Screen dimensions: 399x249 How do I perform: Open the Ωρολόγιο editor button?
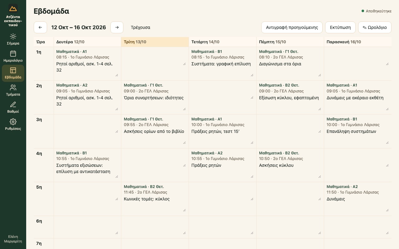pos(375,27)
